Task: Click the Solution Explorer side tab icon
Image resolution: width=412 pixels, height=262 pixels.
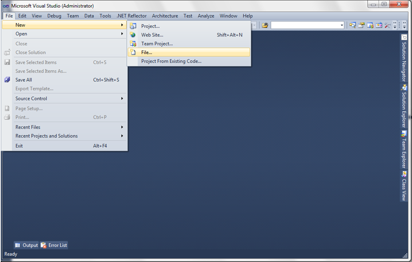Action: 404,87
